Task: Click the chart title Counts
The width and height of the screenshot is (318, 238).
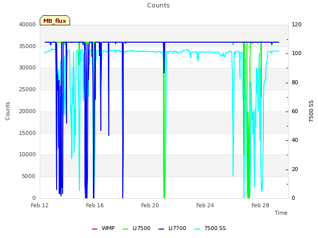Action: pyautogui.click(x=159, y=5)
